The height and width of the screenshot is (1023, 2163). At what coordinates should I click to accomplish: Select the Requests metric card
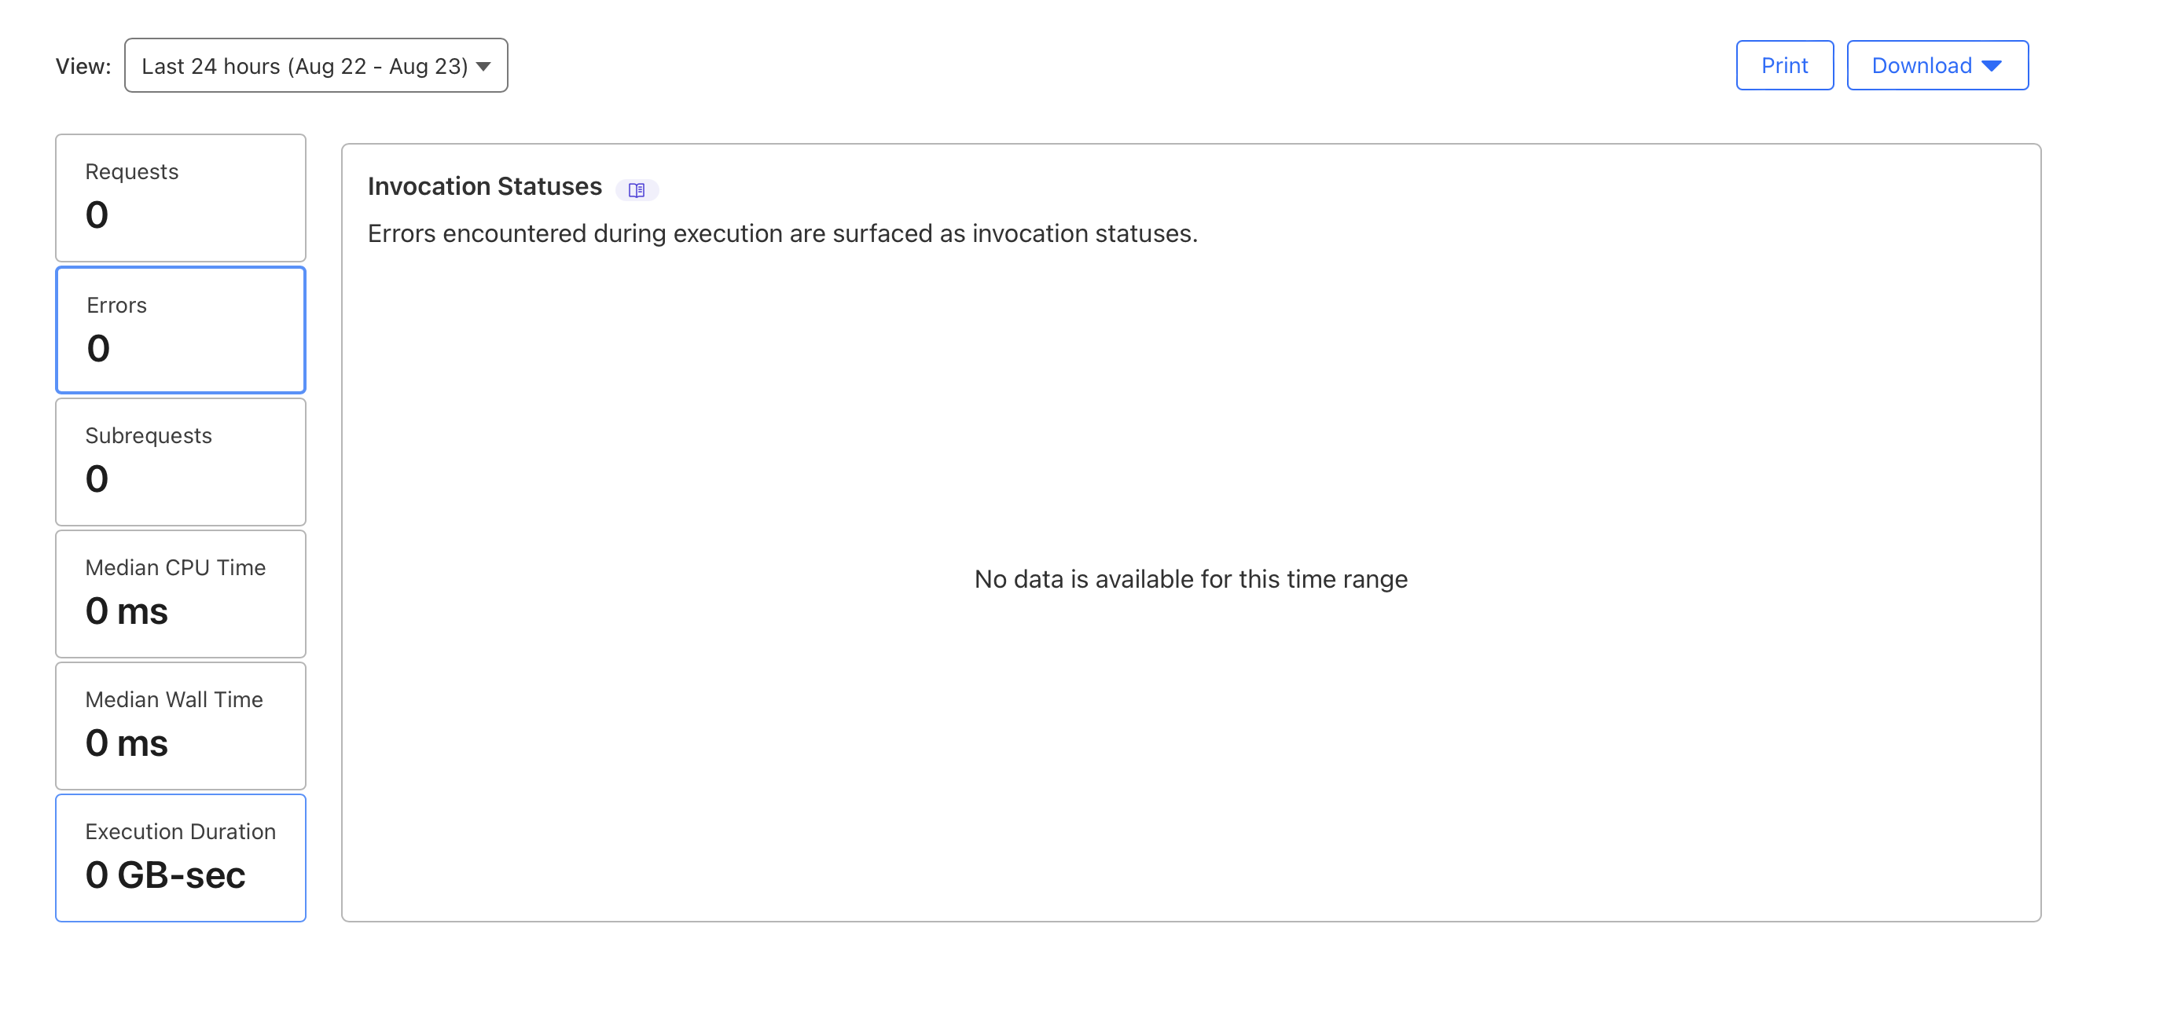[180, 197]
